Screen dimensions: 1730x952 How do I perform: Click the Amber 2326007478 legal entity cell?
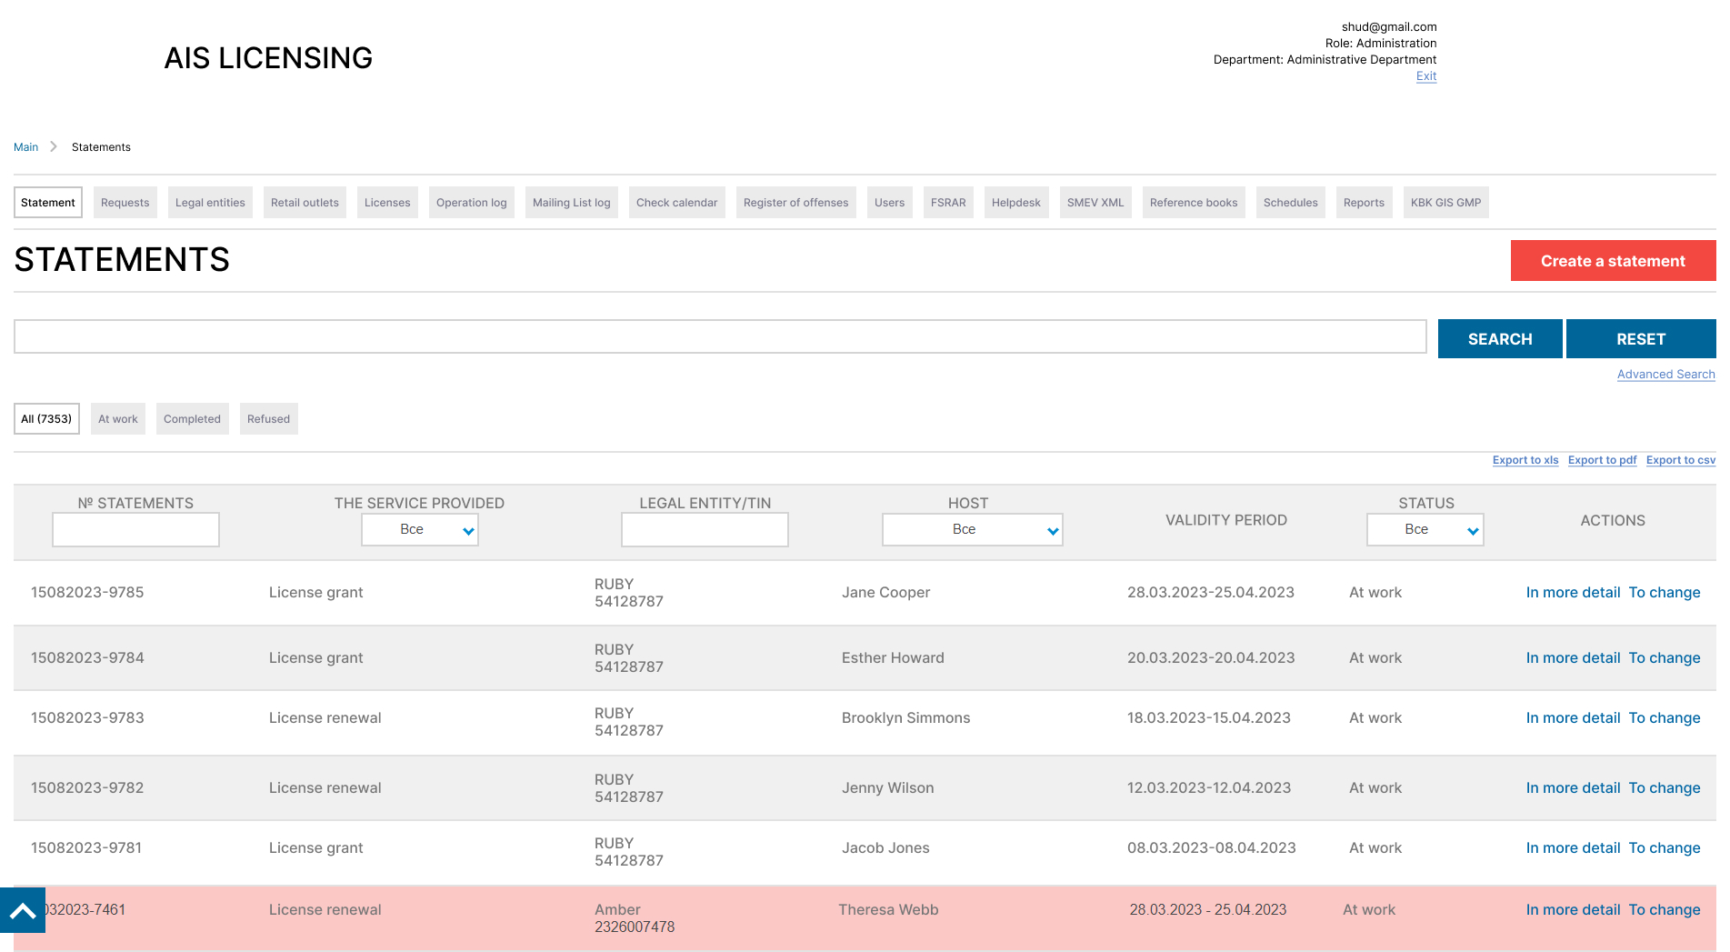point(635,918)
